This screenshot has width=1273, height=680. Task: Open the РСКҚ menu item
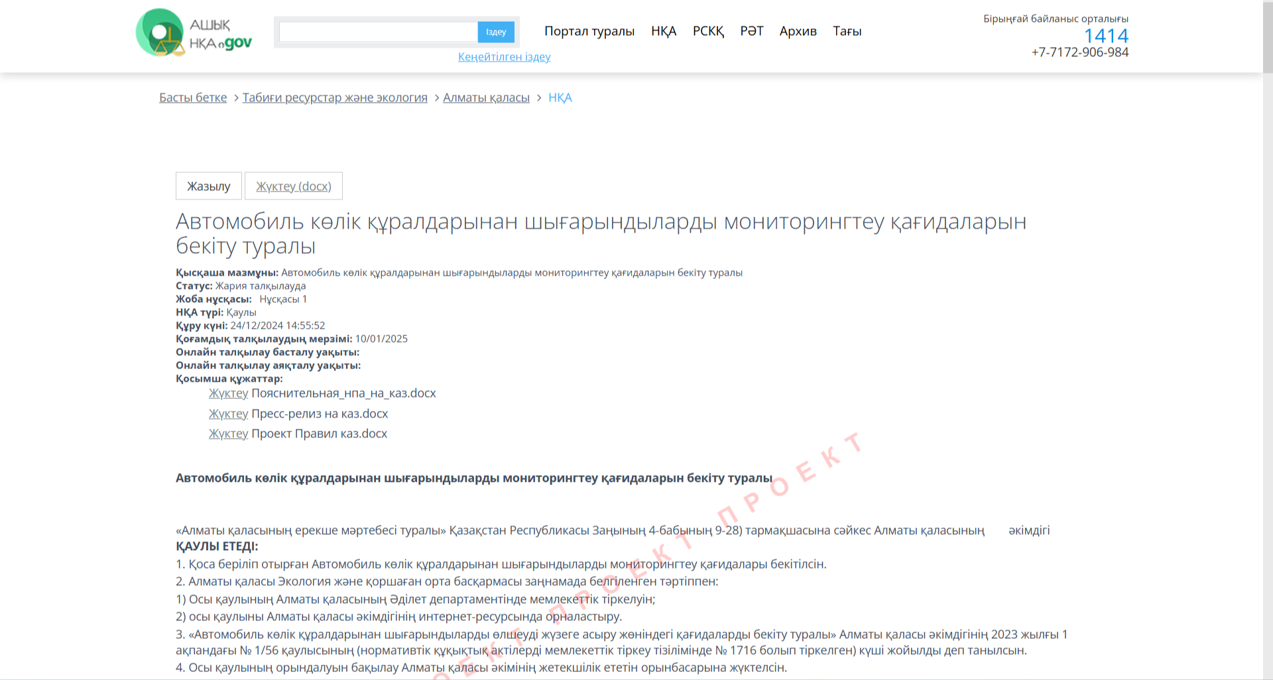click(x=708, y=31)
